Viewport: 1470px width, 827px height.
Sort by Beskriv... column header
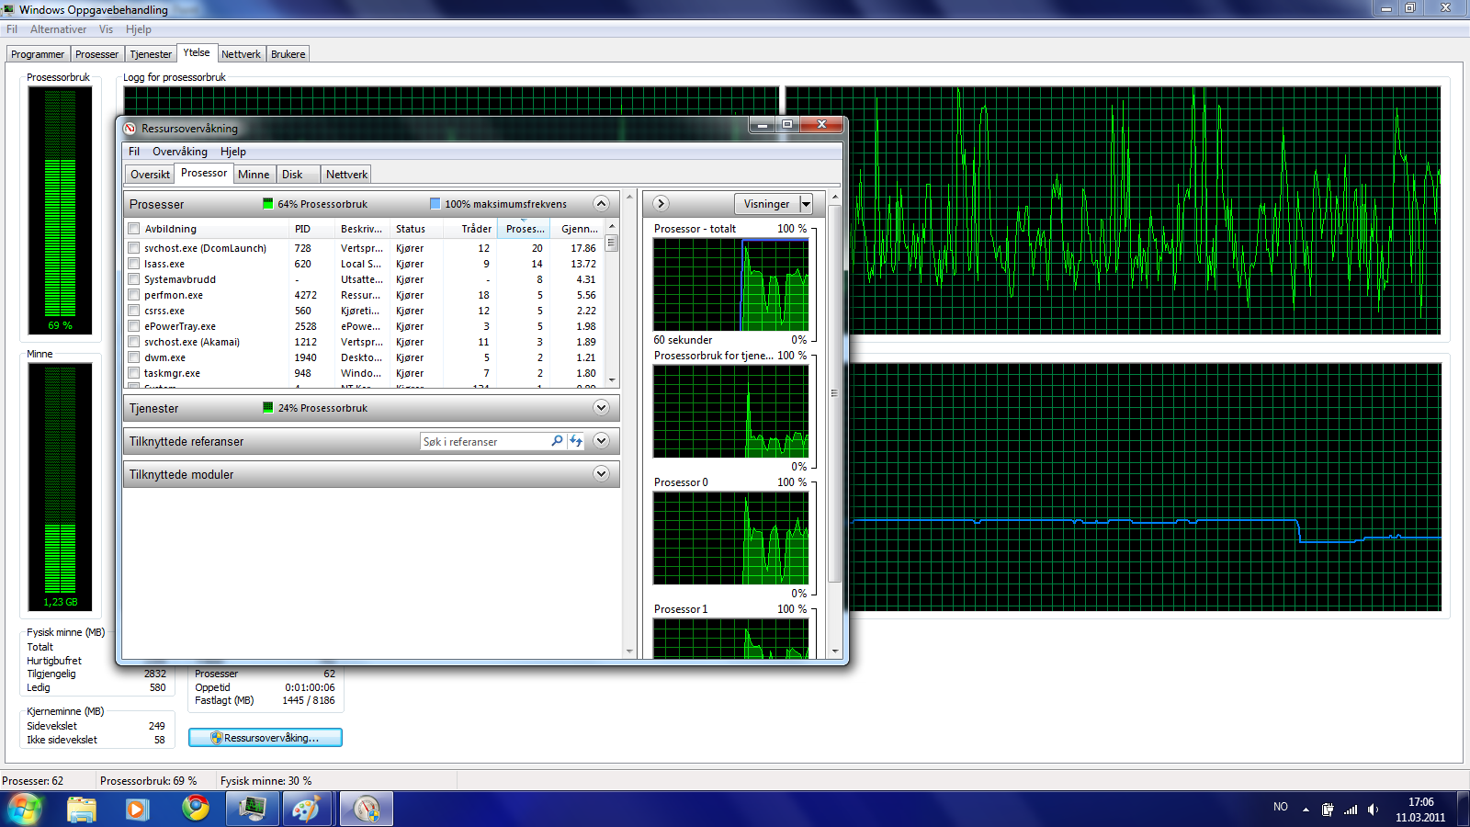[362, 229]
